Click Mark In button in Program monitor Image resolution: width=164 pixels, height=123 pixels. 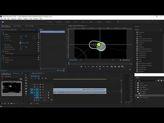pyautogui.click(x=85, y=67)
